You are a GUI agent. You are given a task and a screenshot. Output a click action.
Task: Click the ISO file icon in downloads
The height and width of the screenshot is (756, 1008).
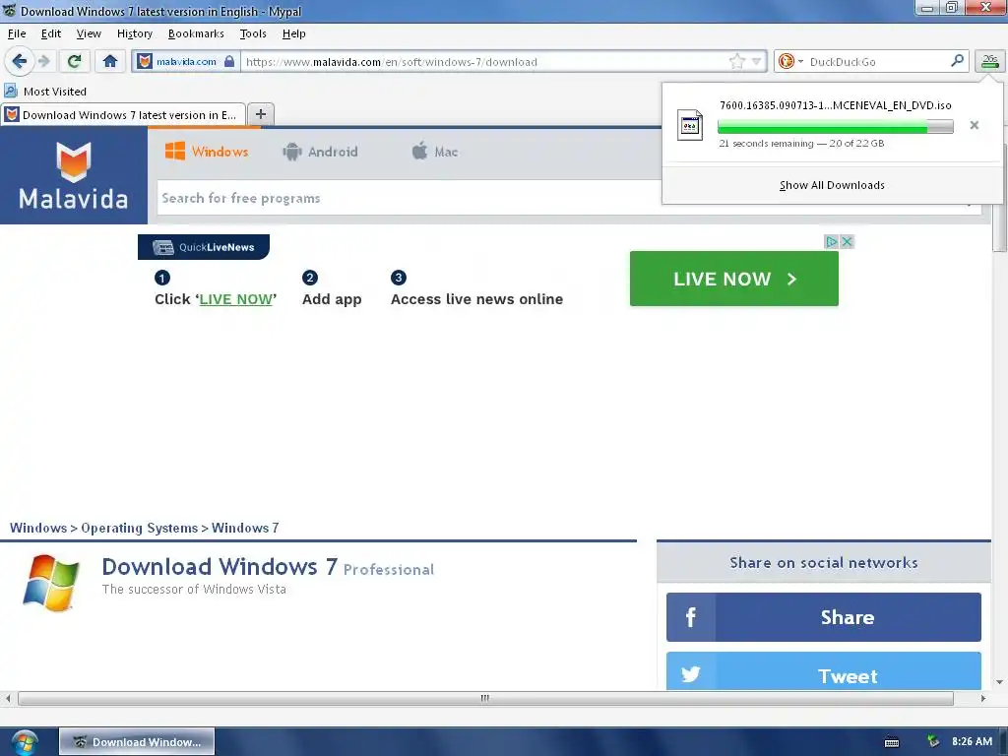point(690,125)
